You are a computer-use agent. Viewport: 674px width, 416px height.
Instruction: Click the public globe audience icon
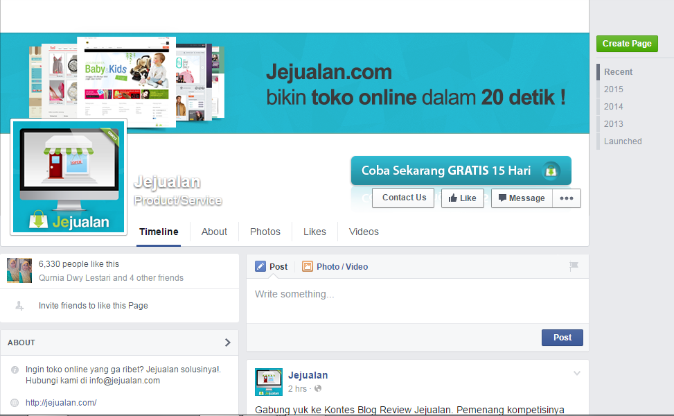pos(318,388)
